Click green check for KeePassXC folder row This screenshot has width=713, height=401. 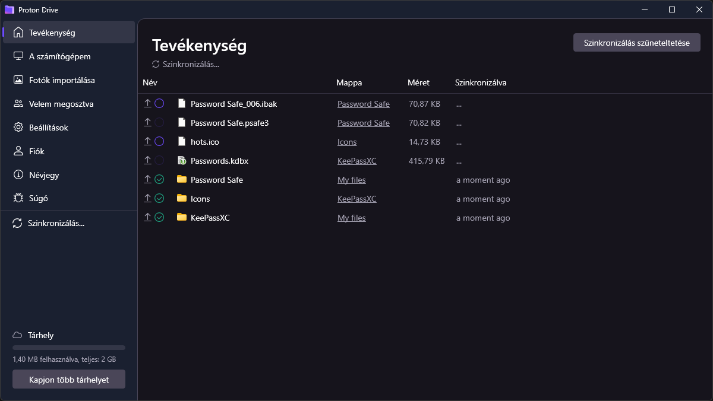[x=159, y=218]
